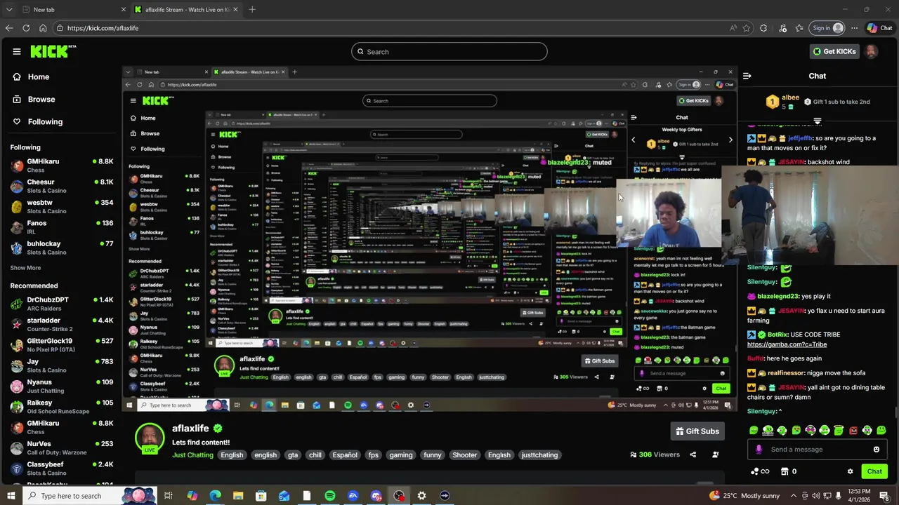Screen dimensions: 899x505
Task: Pick the red angry emote
Action: (x=853, y=430)
